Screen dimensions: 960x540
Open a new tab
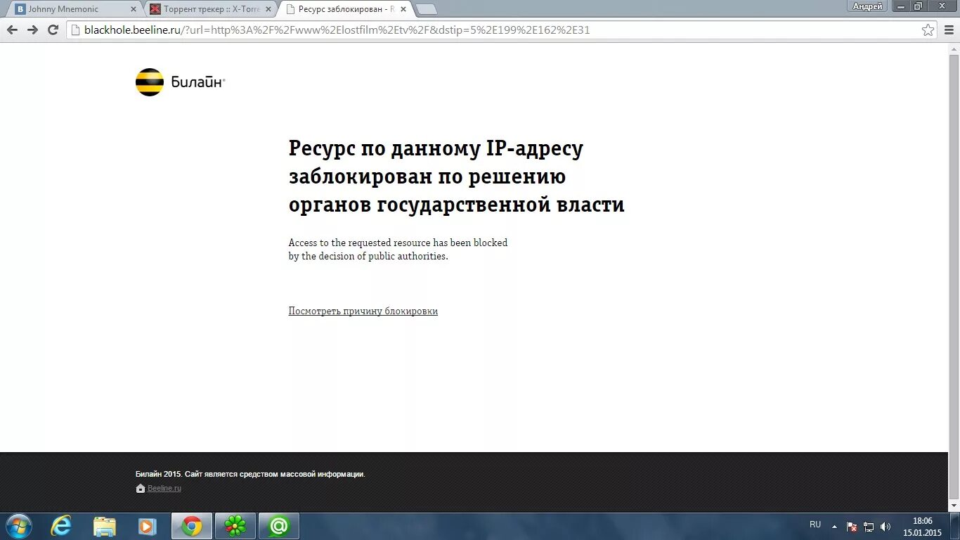coord(427,9)
